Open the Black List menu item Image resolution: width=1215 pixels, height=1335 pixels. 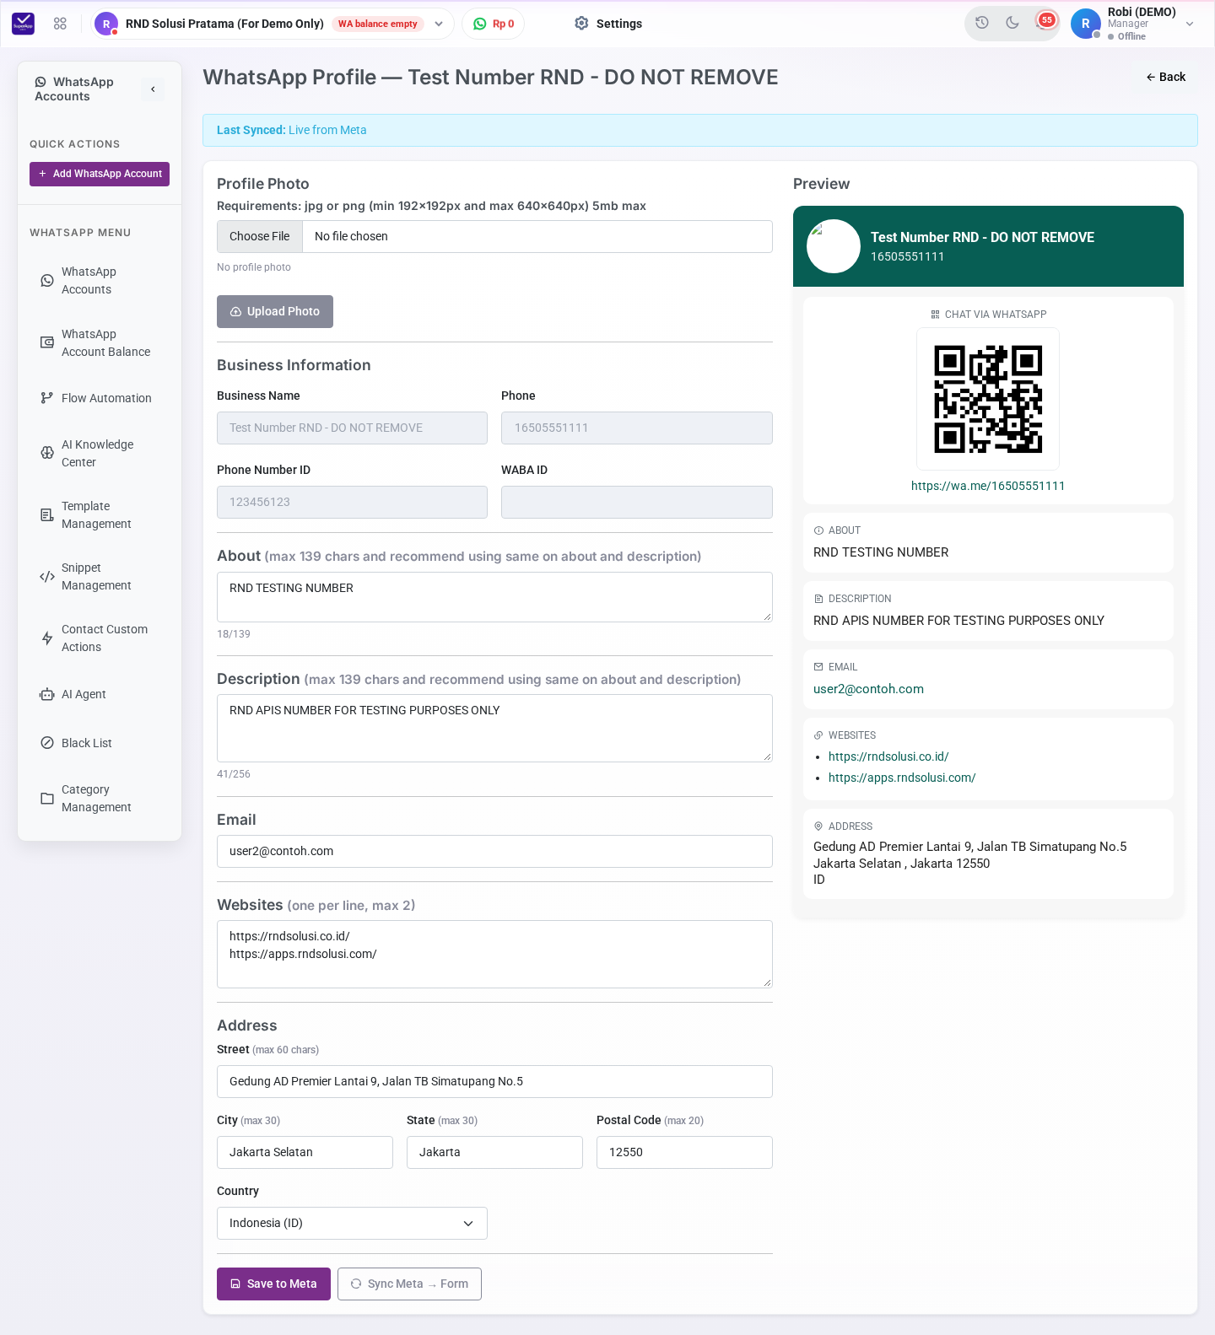click(100, 743)
